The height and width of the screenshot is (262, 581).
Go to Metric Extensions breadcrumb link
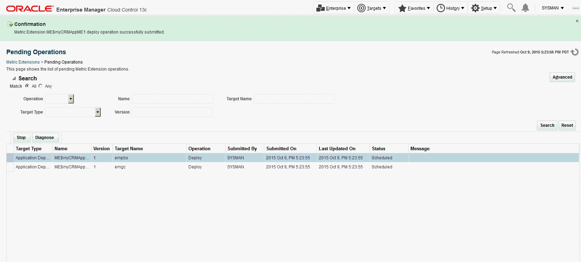click(x=23, y=62)
